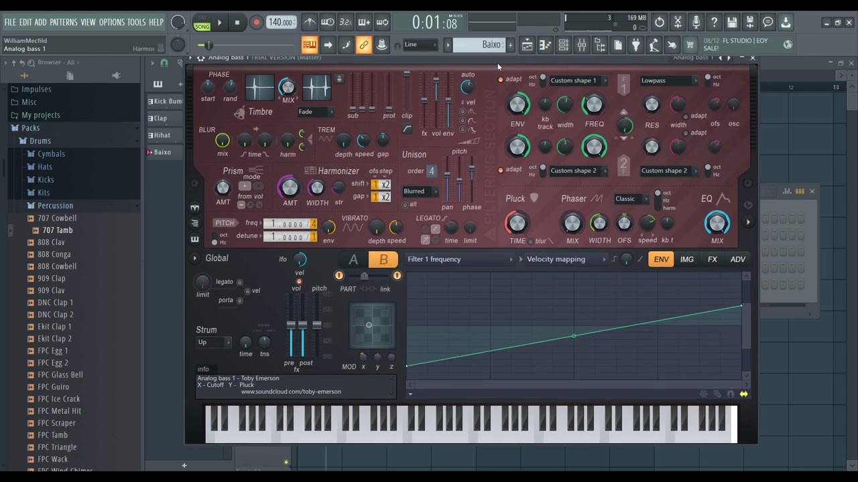Click the Render export icon
This screenshot has width=858, height=482.
click(x=750, y=22)
